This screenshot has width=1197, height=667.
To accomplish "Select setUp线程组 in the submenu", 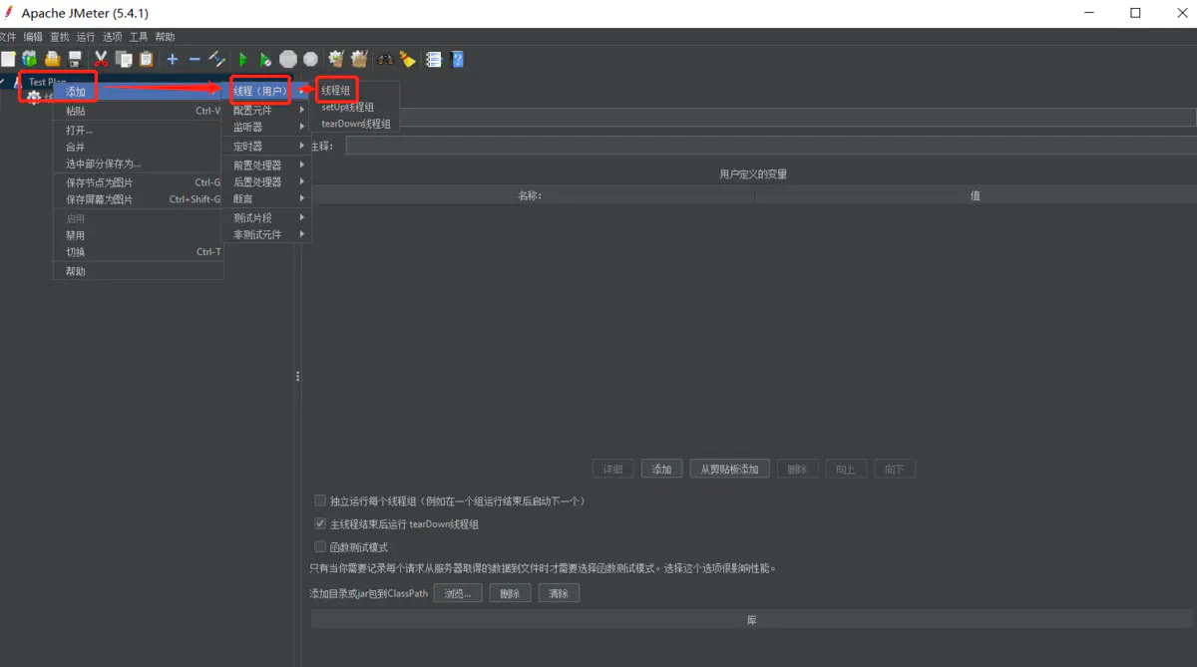I will coord(354,107).
